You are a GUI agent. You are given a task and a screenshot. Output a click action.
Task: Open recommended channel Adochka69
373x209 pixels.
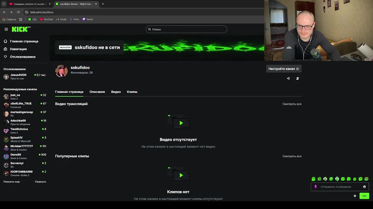[x=25, y=122]
